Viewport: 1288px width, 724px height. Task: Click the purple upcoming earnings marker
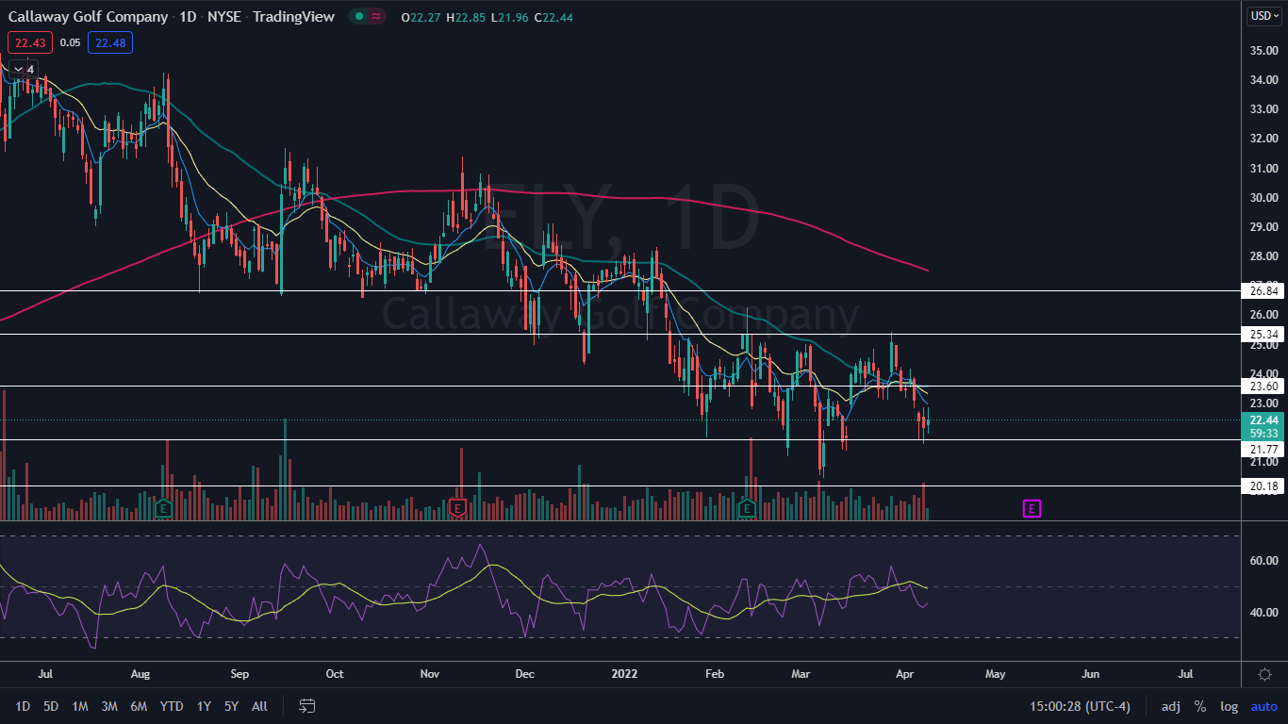tap(1032, 509)
